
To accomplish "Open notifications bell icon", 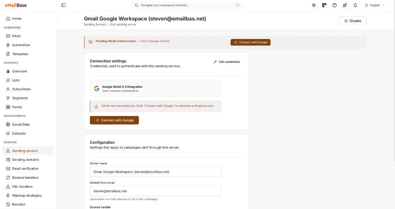I will click(x=355, y=5).
